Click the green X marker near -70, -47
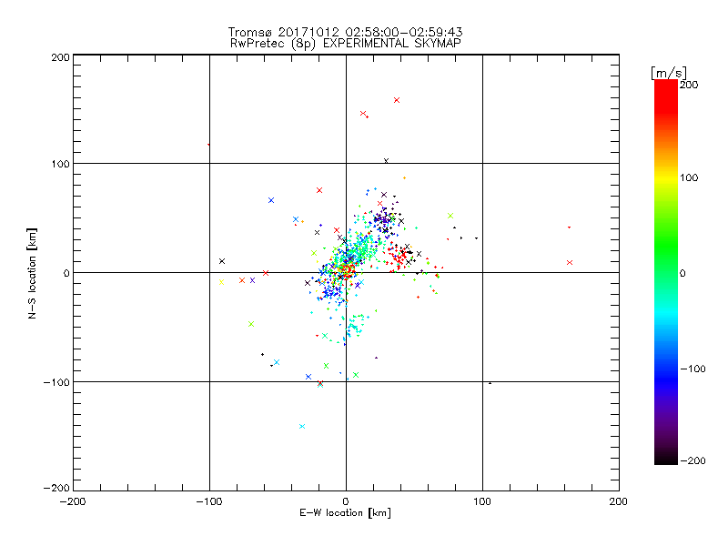 tap(251, 324)
